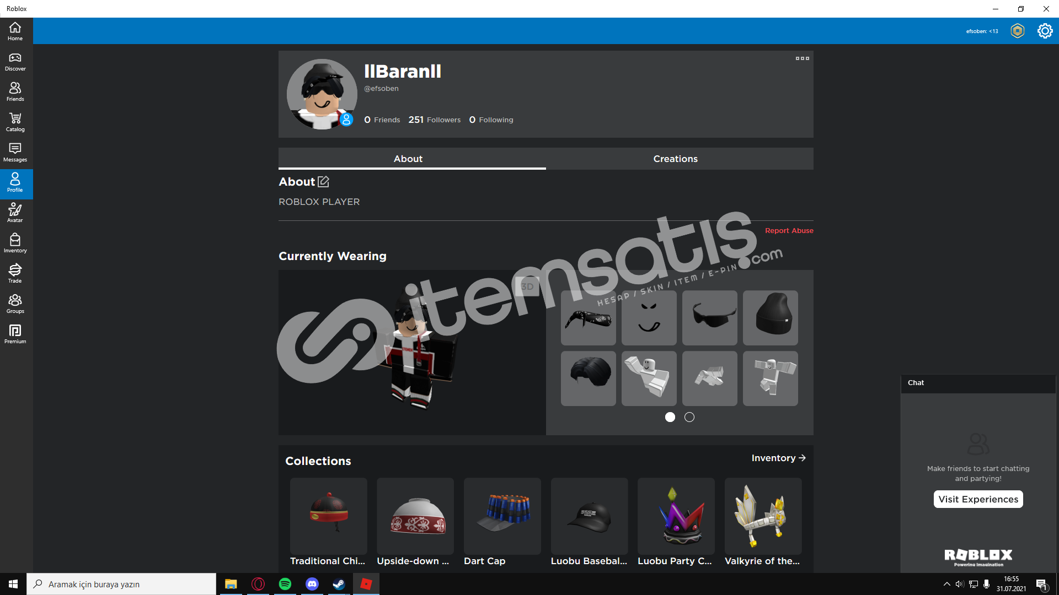Open the Premium sidebar icon
Screen dimensions: 1059x595
coord(15,334)
